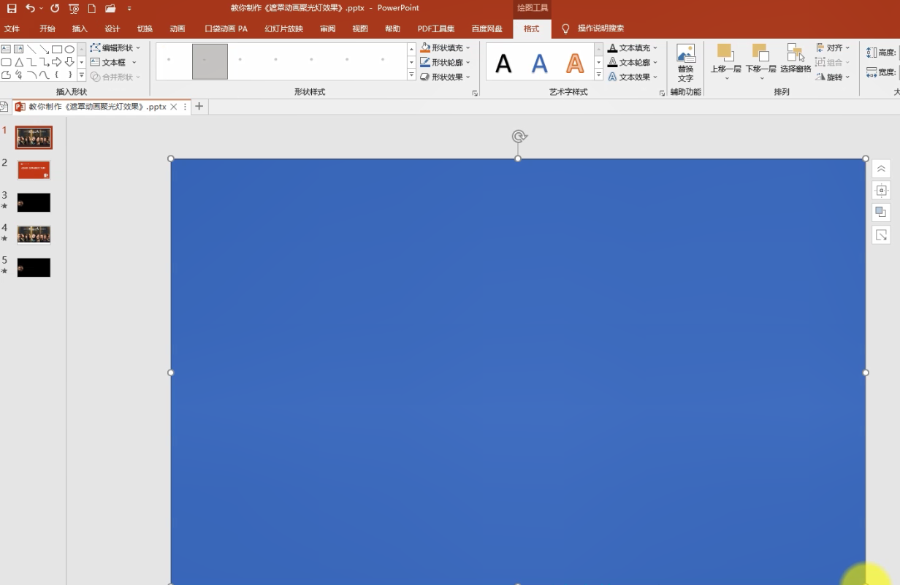The image size is (900, 585).
Task: Select the blue WordArt style A
Action: coord(539,64)
